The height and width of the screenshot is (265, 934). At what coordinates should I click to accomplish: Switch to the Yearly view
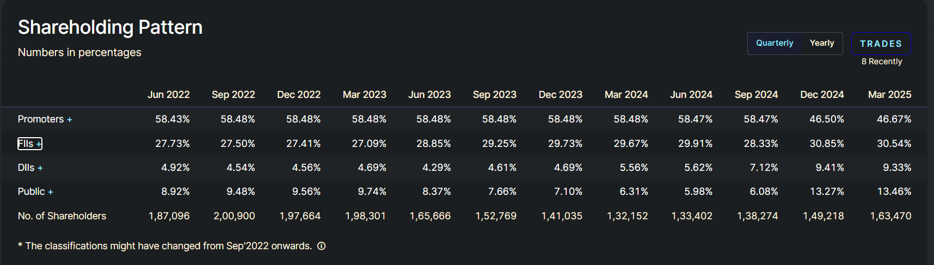click(x=822, y=43)
